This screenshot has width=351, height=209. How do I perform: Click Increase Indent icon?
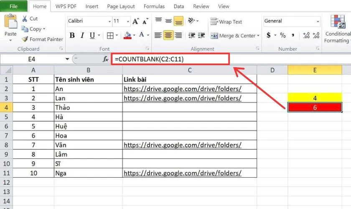point(201,36)
